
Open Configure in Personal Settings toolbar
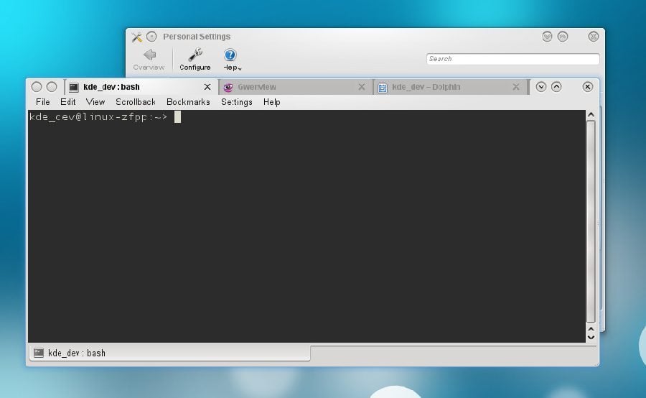point(195,59)
